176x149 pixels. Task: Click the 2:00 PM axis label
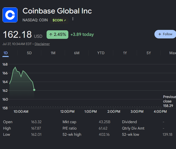pos(114,111)
